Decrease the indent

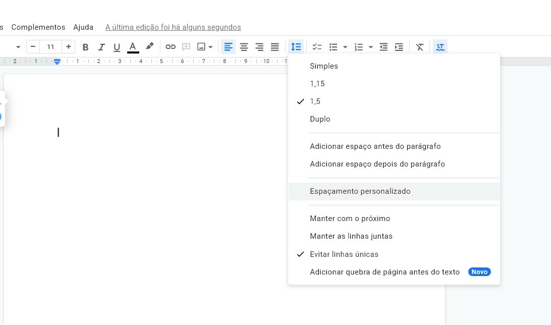(x=383, y=47)
